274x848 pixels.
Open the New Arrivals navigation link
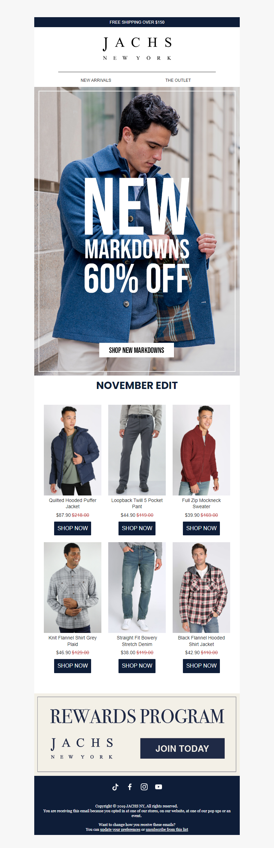pyautogui.click(x=96, y=80)
